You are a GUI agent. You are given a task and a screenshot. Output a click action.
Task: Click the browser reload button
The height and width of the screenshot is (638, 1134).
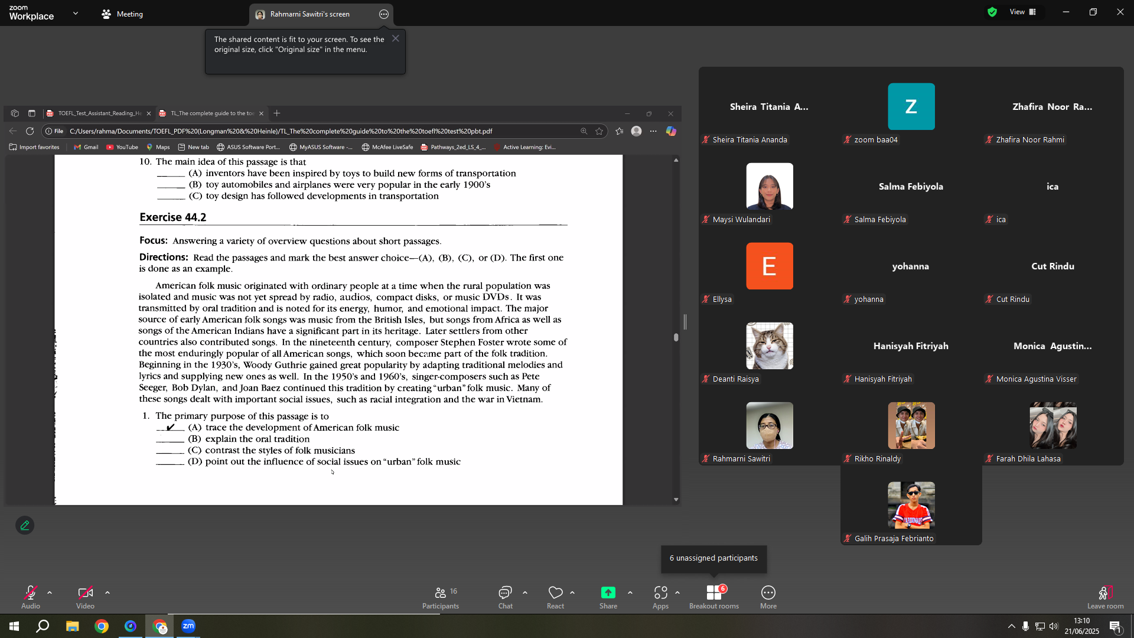pyautogui.click(x=30, y=131)
